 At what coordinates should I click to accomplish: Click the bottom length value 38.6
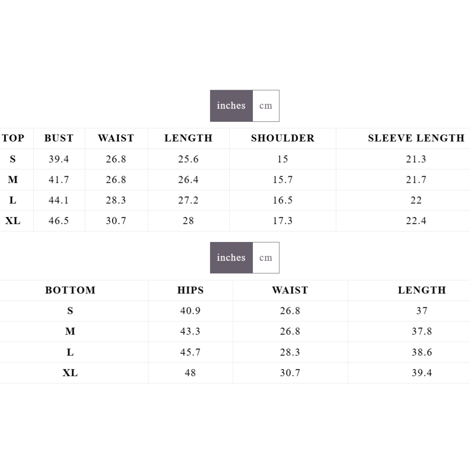pyautogui.click(x=422, y=352)
